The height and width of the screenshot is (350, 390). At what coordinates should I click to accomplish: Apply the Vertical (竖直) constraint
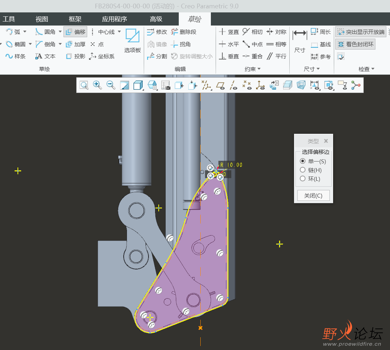coord(229,32)
